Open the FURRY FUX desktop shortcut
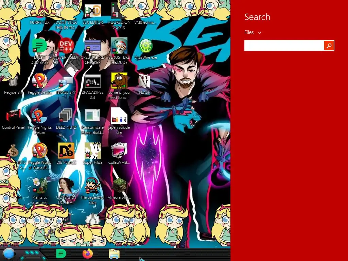This screenshot has height=261, width=348. point(39,22)
